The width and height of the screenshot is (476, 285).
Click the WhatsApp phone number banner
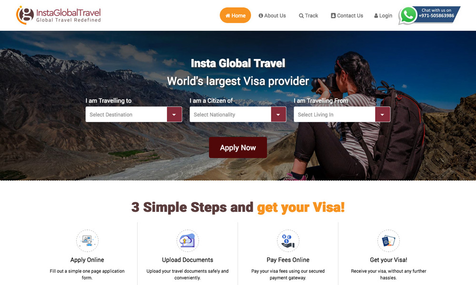pos(436,13)
